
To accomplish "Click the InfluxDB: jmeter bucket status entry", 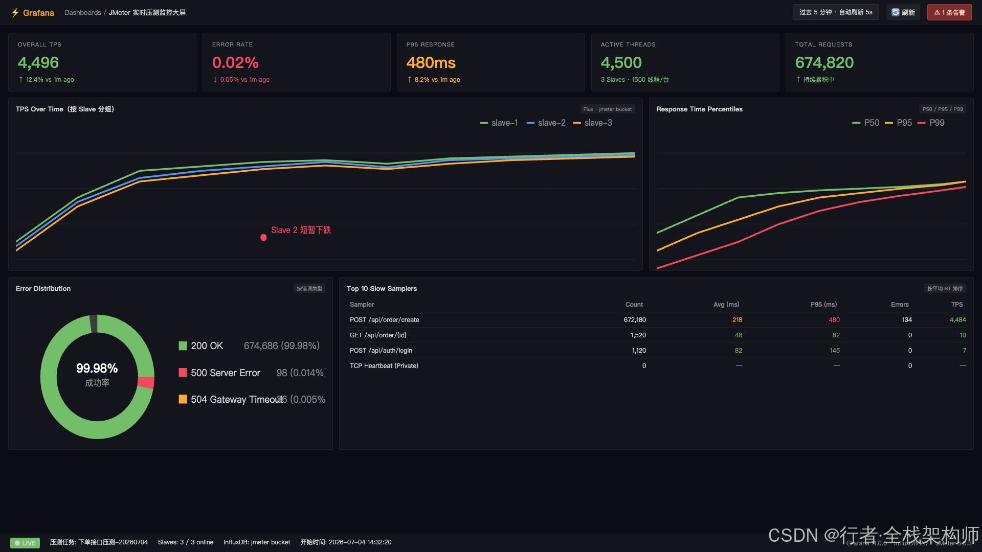I will [x=257, y=542].
